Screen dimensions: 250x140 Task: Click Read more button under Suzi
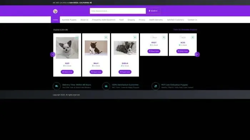click(x=67, y=72)
